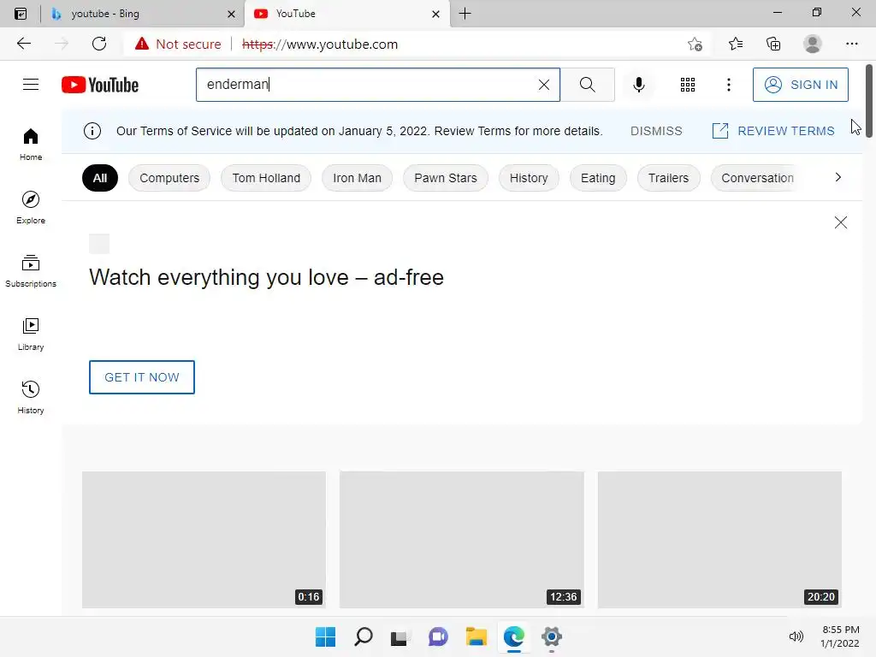Screen dimensions: 876x657
Task: Select the History filter chip
Action: pos(529,178)
